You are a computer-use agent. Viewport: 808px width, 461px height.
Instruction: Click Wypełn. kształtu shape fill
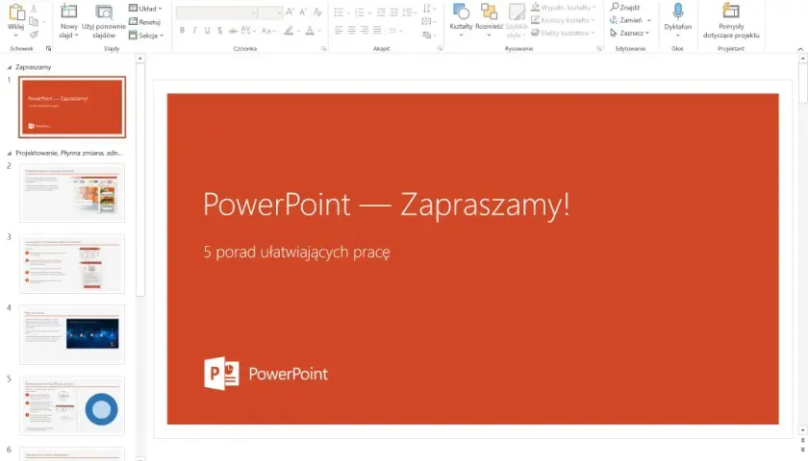click(564, 8)
